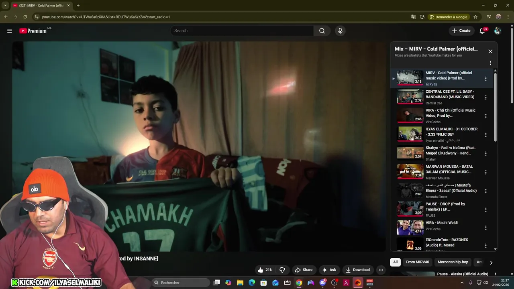Play ILYAS ELMALIKI 31 OCTOBER thumbnail

pos(410,134)
